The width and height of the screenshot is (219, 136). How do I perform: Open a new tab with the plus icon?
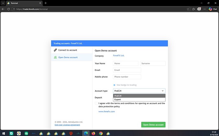pyautogui.click(x=45, y=3)
